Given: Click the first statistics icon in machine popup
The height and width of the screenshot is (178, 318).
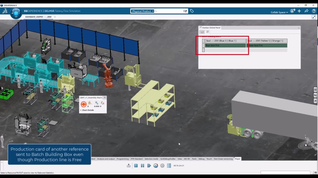Looking at the screenshot, I should (x=90, y=103).
